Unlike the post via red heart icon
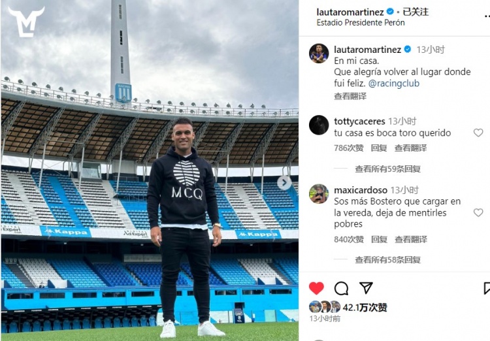 pyautogui.click(x=316, y=288)
